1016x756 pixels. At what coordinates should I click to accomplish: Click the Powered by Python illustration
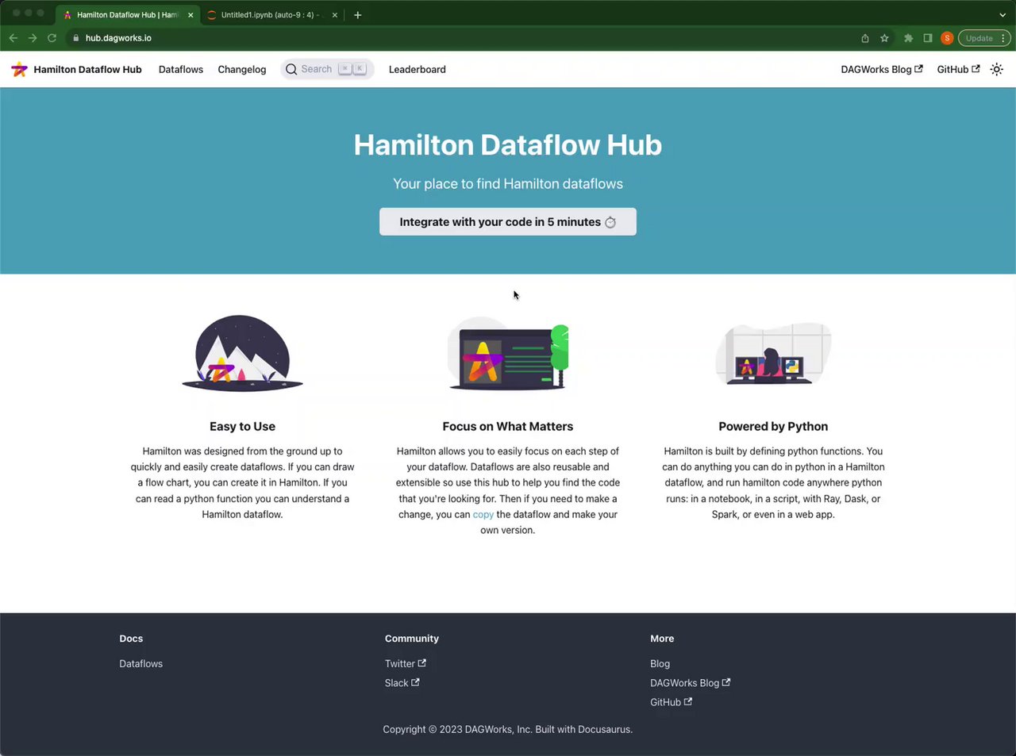(773, 355)
